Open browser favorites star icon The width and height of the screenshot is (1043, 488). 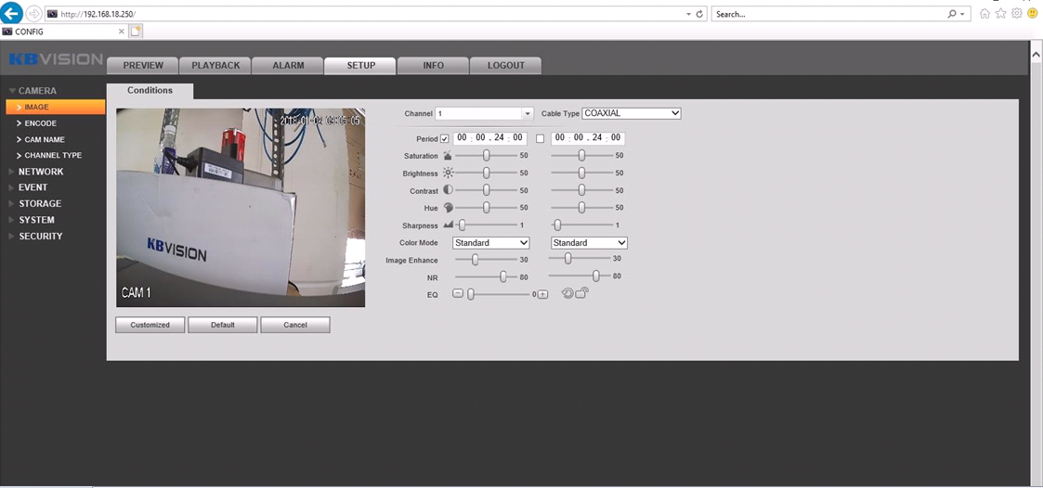(x=1000, y=14)
